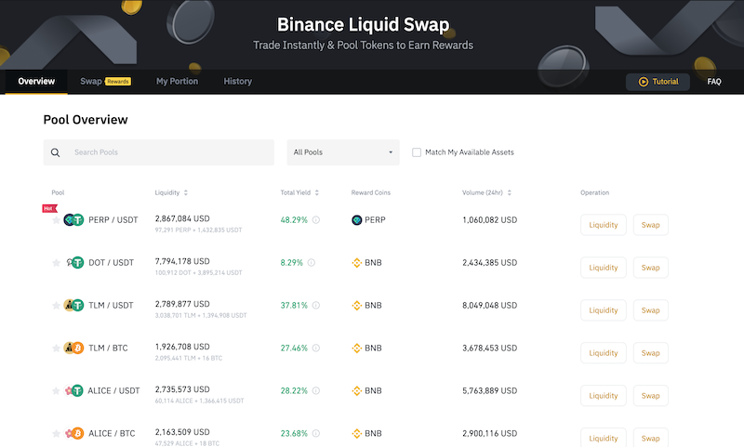
Task: Click the Reward Coins column header
Action: click(x=370, y=192)
